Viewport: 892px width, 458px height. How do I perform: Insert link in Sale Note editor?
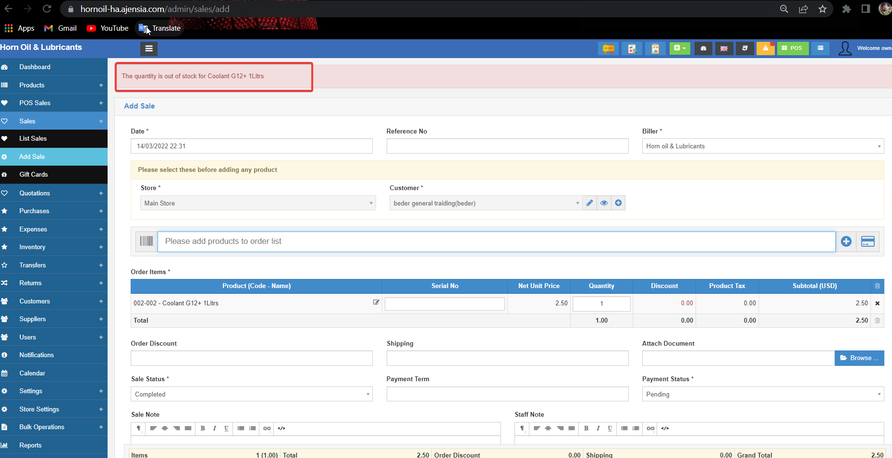coord(267,428)
